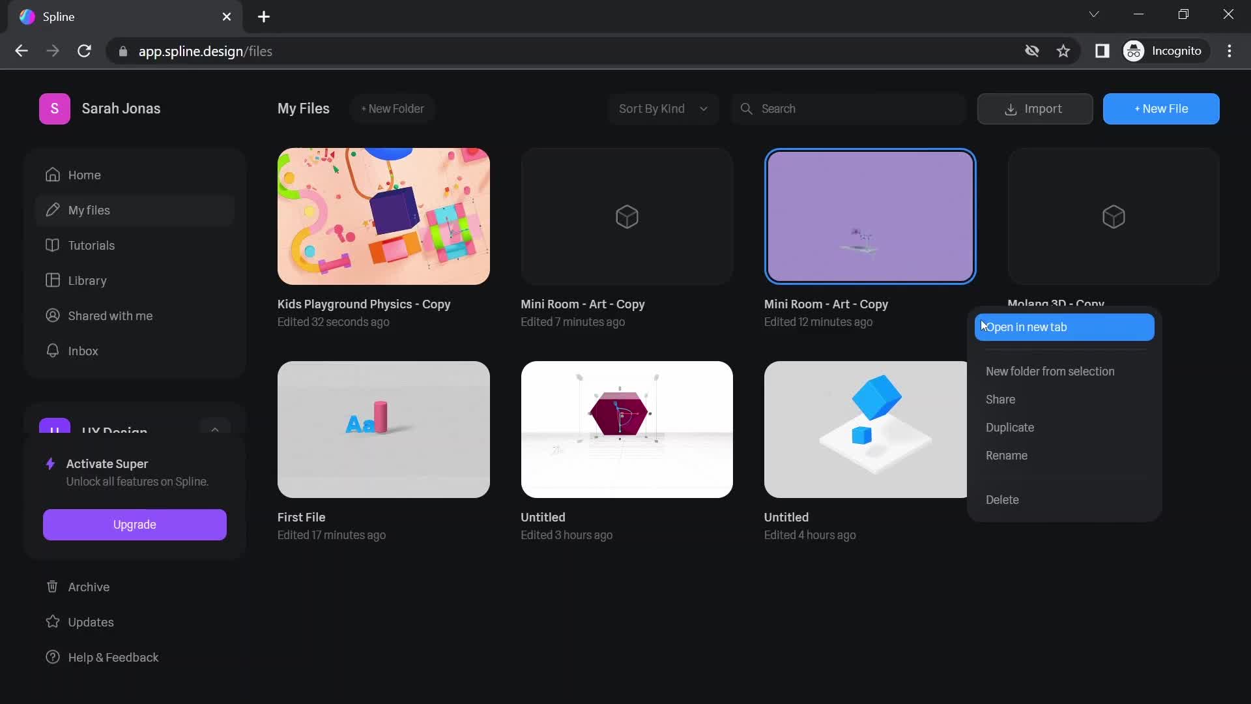Open My Files sidebar icon
This screenshot has height=704, width=1251.
[x=53, y=211]
